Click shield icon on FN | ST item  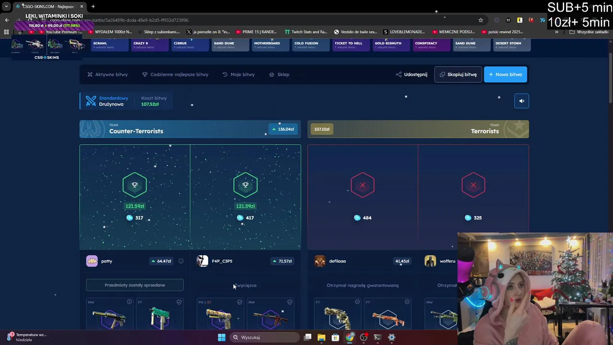point(239,302)
